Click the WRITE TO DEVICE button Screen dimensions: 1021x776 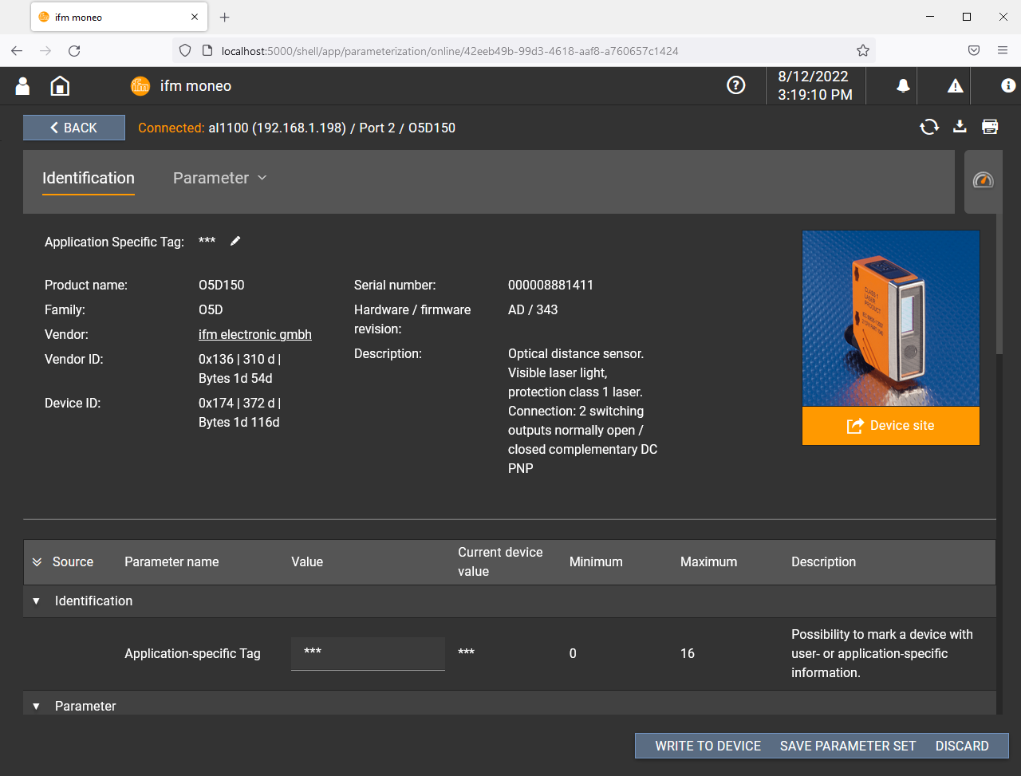(708, 746)
